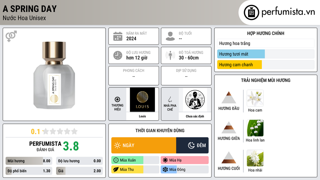Click the moon icon in Đêm bar
320x180 pixels.
[191, 145]
